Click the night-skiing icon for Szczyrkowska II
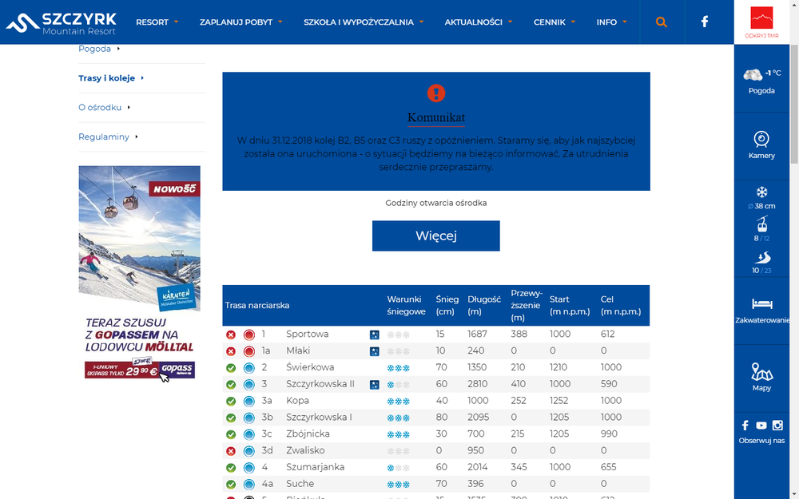 tap(375, 385)
